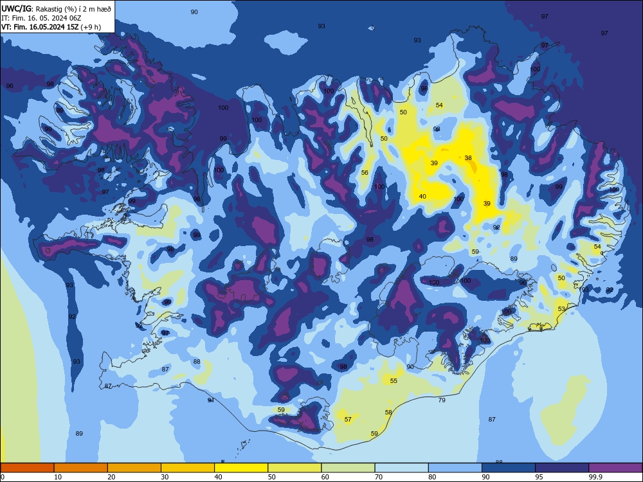Pick the 60–70 light green legend swatch
Image resolution: width=643 pixels, height=482 pixels.
[x=348, y=468]
